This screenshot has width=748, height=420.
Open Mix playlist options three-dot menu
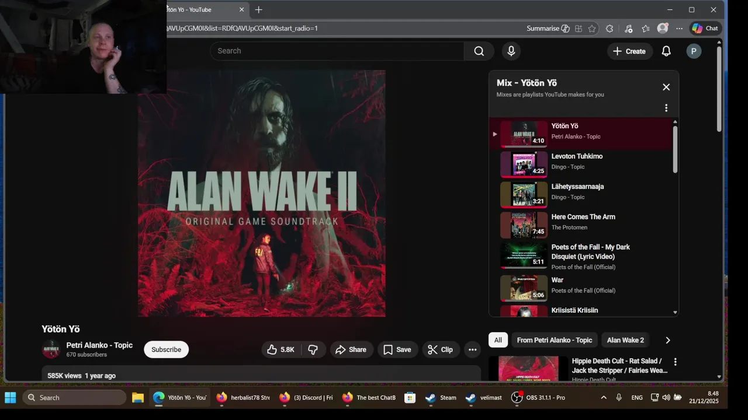[666, 108]
